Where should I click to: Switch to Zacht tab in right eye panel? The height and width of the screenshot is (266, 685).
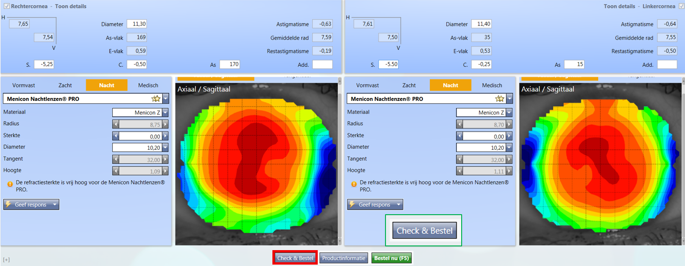point(65,85)
